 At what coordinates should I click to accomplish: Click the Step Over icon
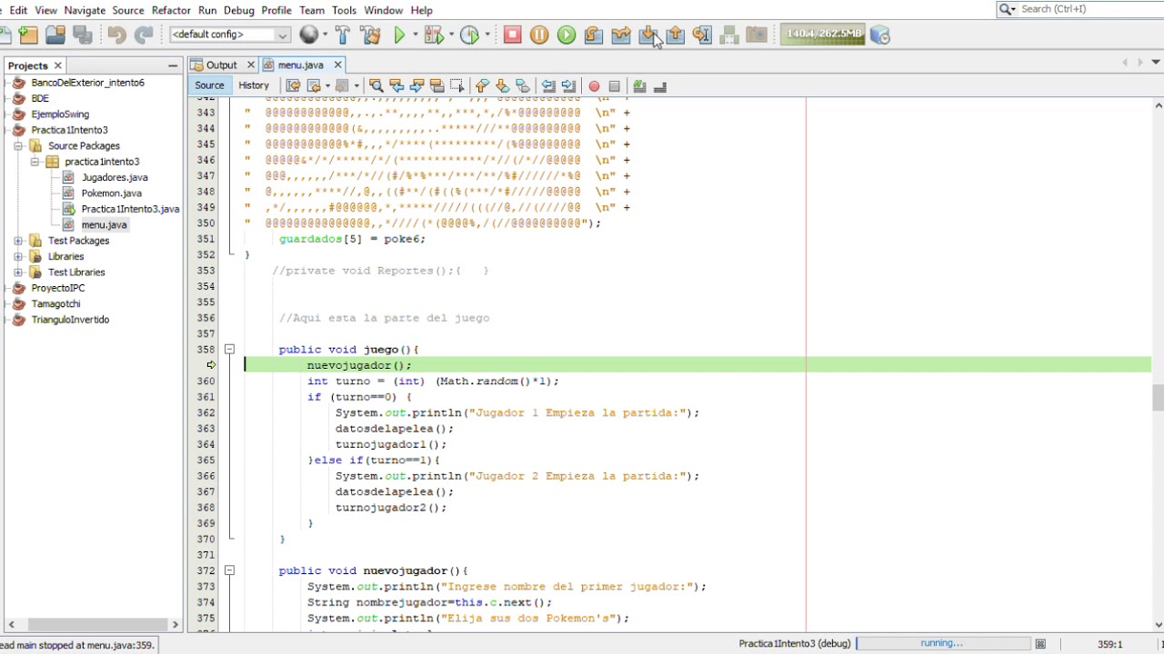[594, 35]
